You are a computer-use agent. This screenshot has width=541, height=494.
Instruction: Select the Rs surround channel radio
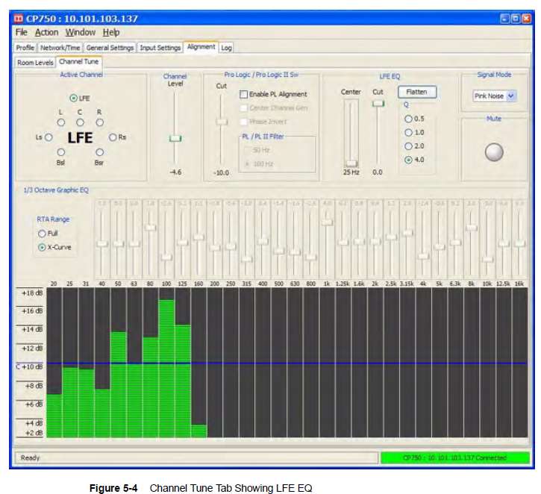[x=113, y=137]
